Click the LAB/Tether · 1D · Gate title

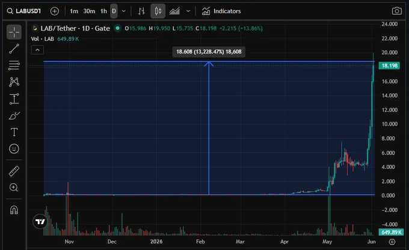(75, 28)
